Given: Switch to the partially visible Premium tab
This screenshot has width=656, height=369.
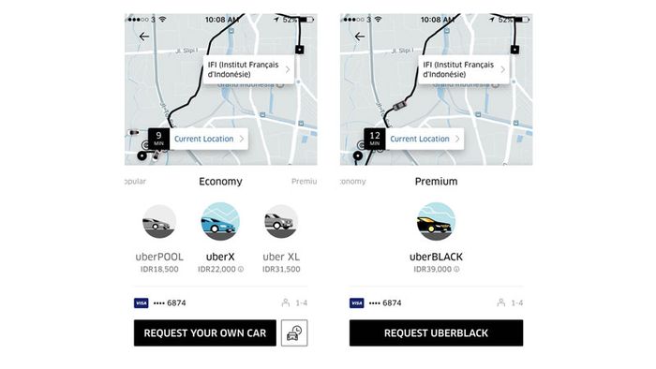Looking at the screenshot, I should pyautogui.click(x=305, y=182).
